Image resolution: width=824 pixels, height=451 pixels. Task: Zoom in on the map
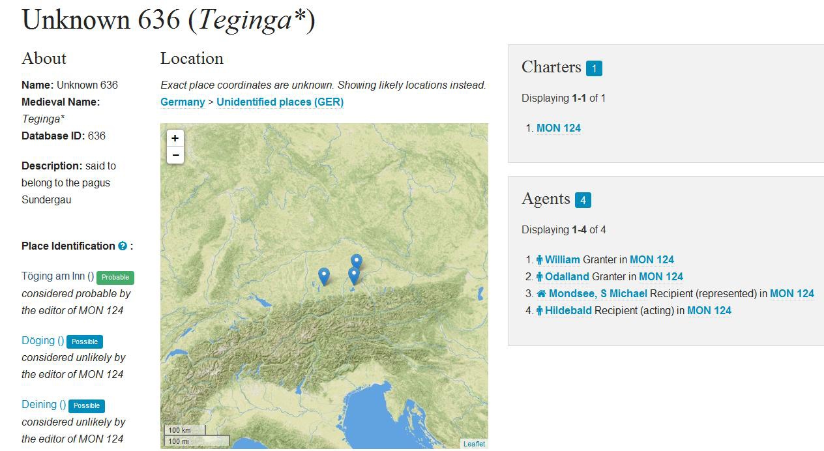[x=175, y=138]
